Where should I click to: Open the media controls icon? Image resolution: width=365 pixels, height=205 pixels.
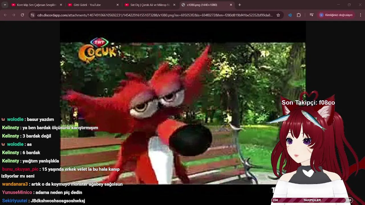(x=312, y=15)
